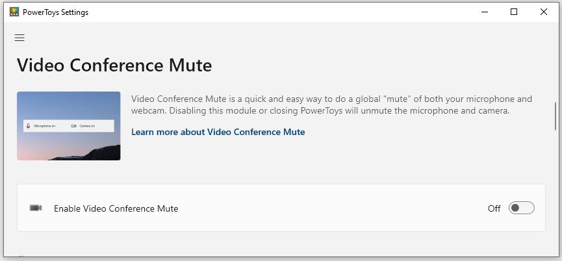Image resolution: width=562 pixels, height=261 pixels.
Task: Open the hamburger navigation menu
Action: [x=19, y=38]
